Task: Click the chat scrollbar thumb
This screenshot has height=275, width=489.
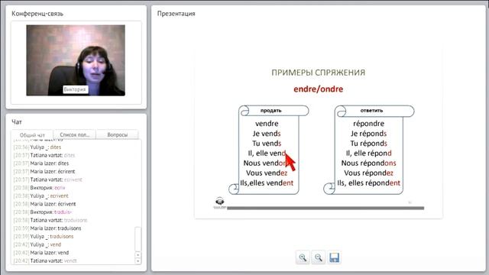Action: pos(138,239)
